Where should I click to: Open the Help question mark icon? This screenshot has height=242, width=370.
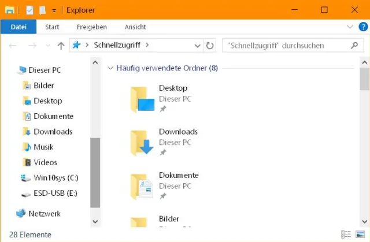(363, 27)
